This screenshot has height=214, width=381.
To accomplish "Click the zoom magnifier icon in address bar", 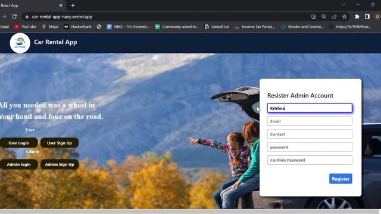I will 324,17.
